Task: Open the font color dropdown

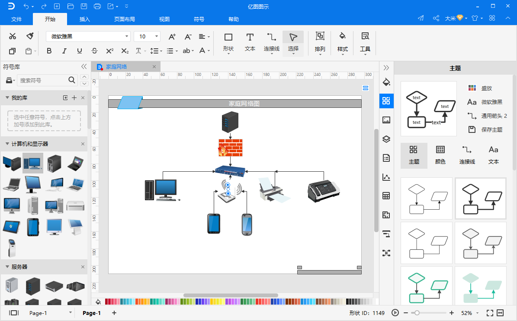Action: (205, 50)
